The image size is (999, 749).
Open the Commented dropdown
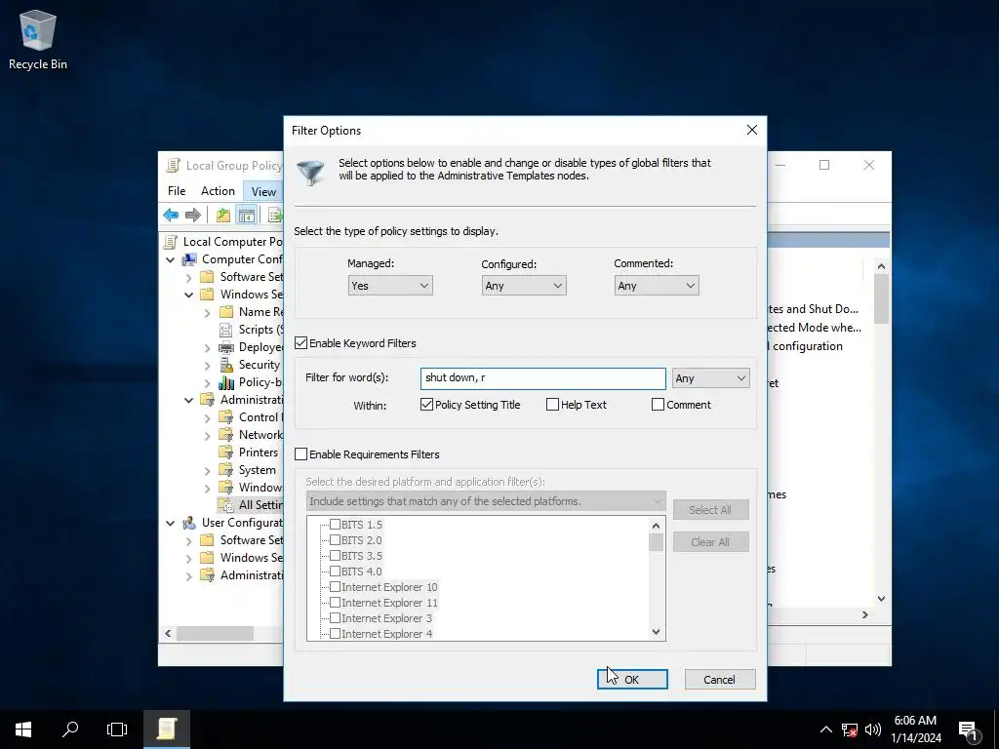[657, 286]
